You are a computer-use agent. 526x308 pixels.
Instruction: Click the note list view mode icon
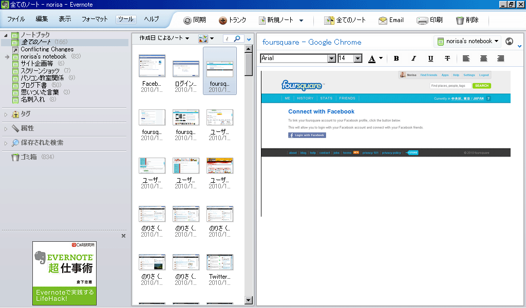[x=203, y=38]
